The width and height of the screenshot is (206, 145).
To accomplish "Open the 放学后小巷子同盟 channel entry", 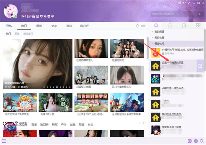I will pos(176,130).
